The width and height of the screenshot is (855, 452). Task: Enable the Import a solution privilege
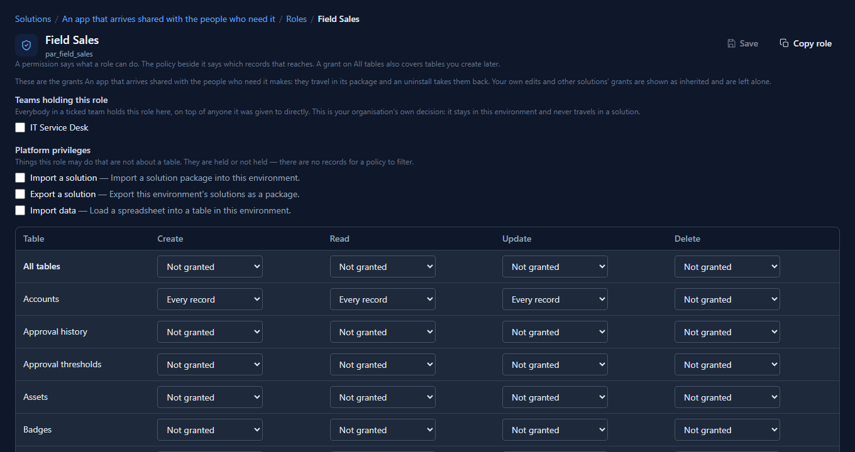(20, 178)
